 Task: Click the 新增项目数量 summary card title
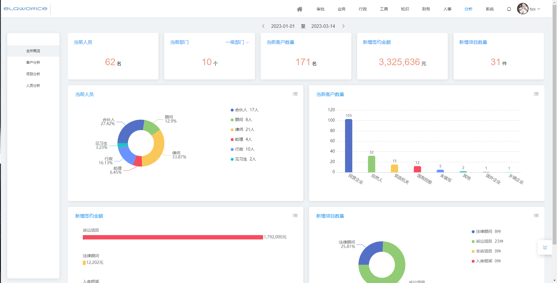coord(473,42)
